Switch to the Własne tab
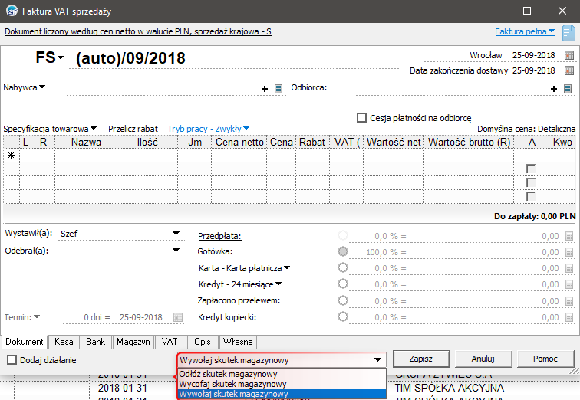 (238, 342)
